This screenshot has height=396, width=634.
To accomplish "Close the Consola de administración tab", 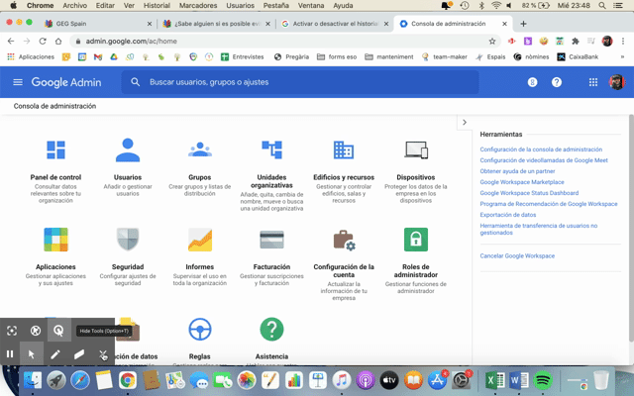I will click(x=504, y=24).
